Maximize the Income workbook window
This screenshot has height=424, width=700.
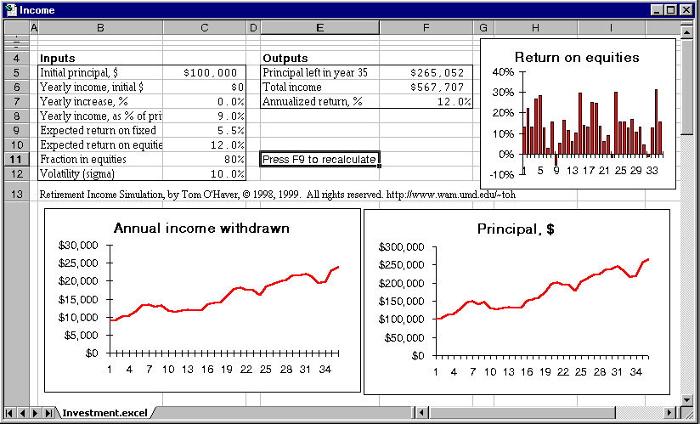[671, 9]
